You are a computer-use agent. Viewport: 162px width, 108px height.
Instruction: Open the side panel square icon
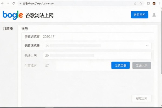148,4
